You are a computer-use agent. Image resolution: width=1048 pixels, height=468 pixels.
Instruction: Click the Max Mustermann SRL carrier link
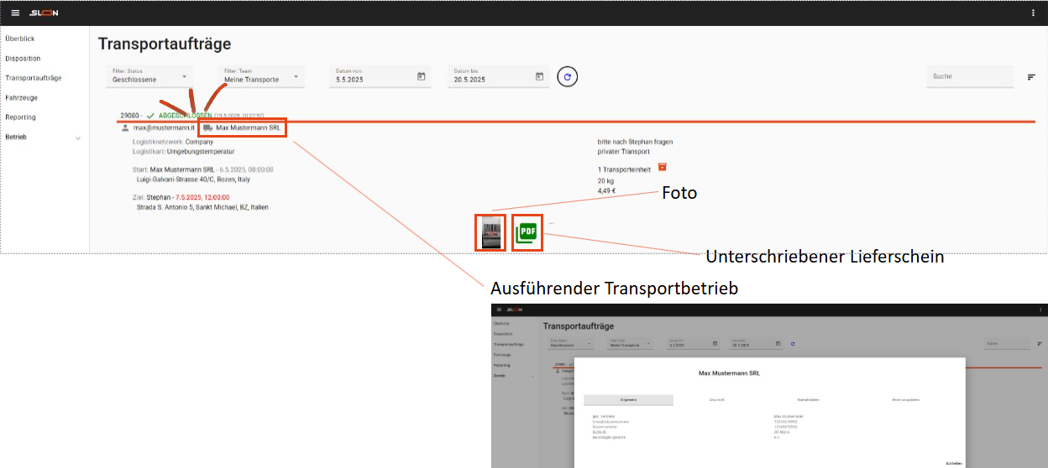pyautogui.click(x=248, y=128)
